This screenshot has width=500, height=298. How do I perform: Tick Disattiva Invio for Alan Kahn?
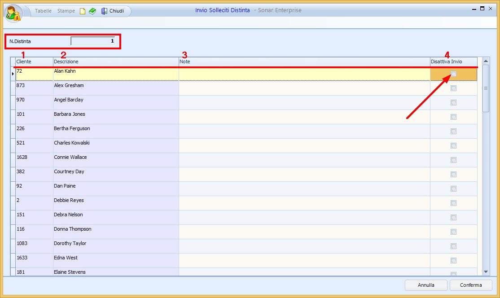click(453, 74)
